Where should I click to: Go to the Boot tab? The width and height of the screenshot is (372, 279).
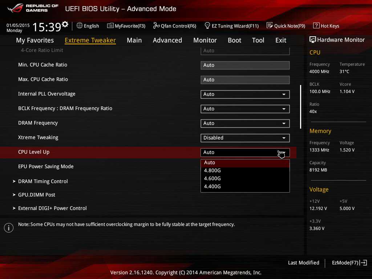[x=234, y=40]
